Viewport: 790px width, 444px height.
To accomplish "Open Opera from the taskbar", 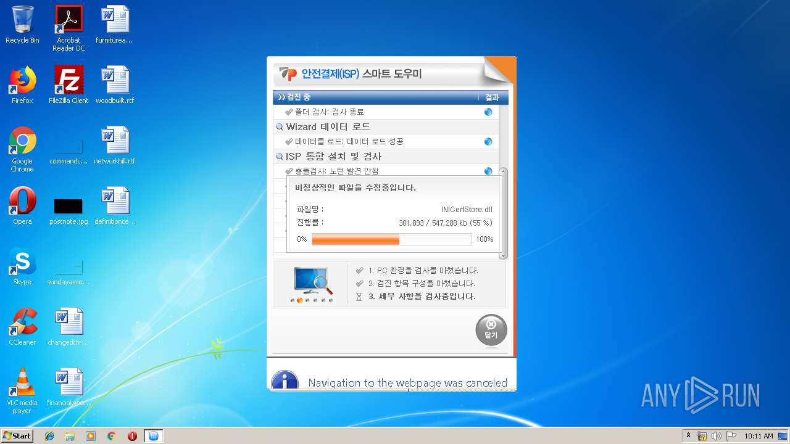I will coord(132,436).
